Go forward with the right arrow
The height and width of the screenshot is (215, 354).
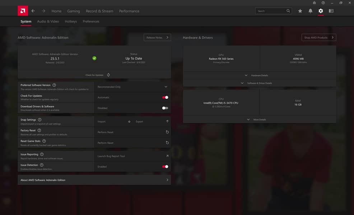[43, 11]
